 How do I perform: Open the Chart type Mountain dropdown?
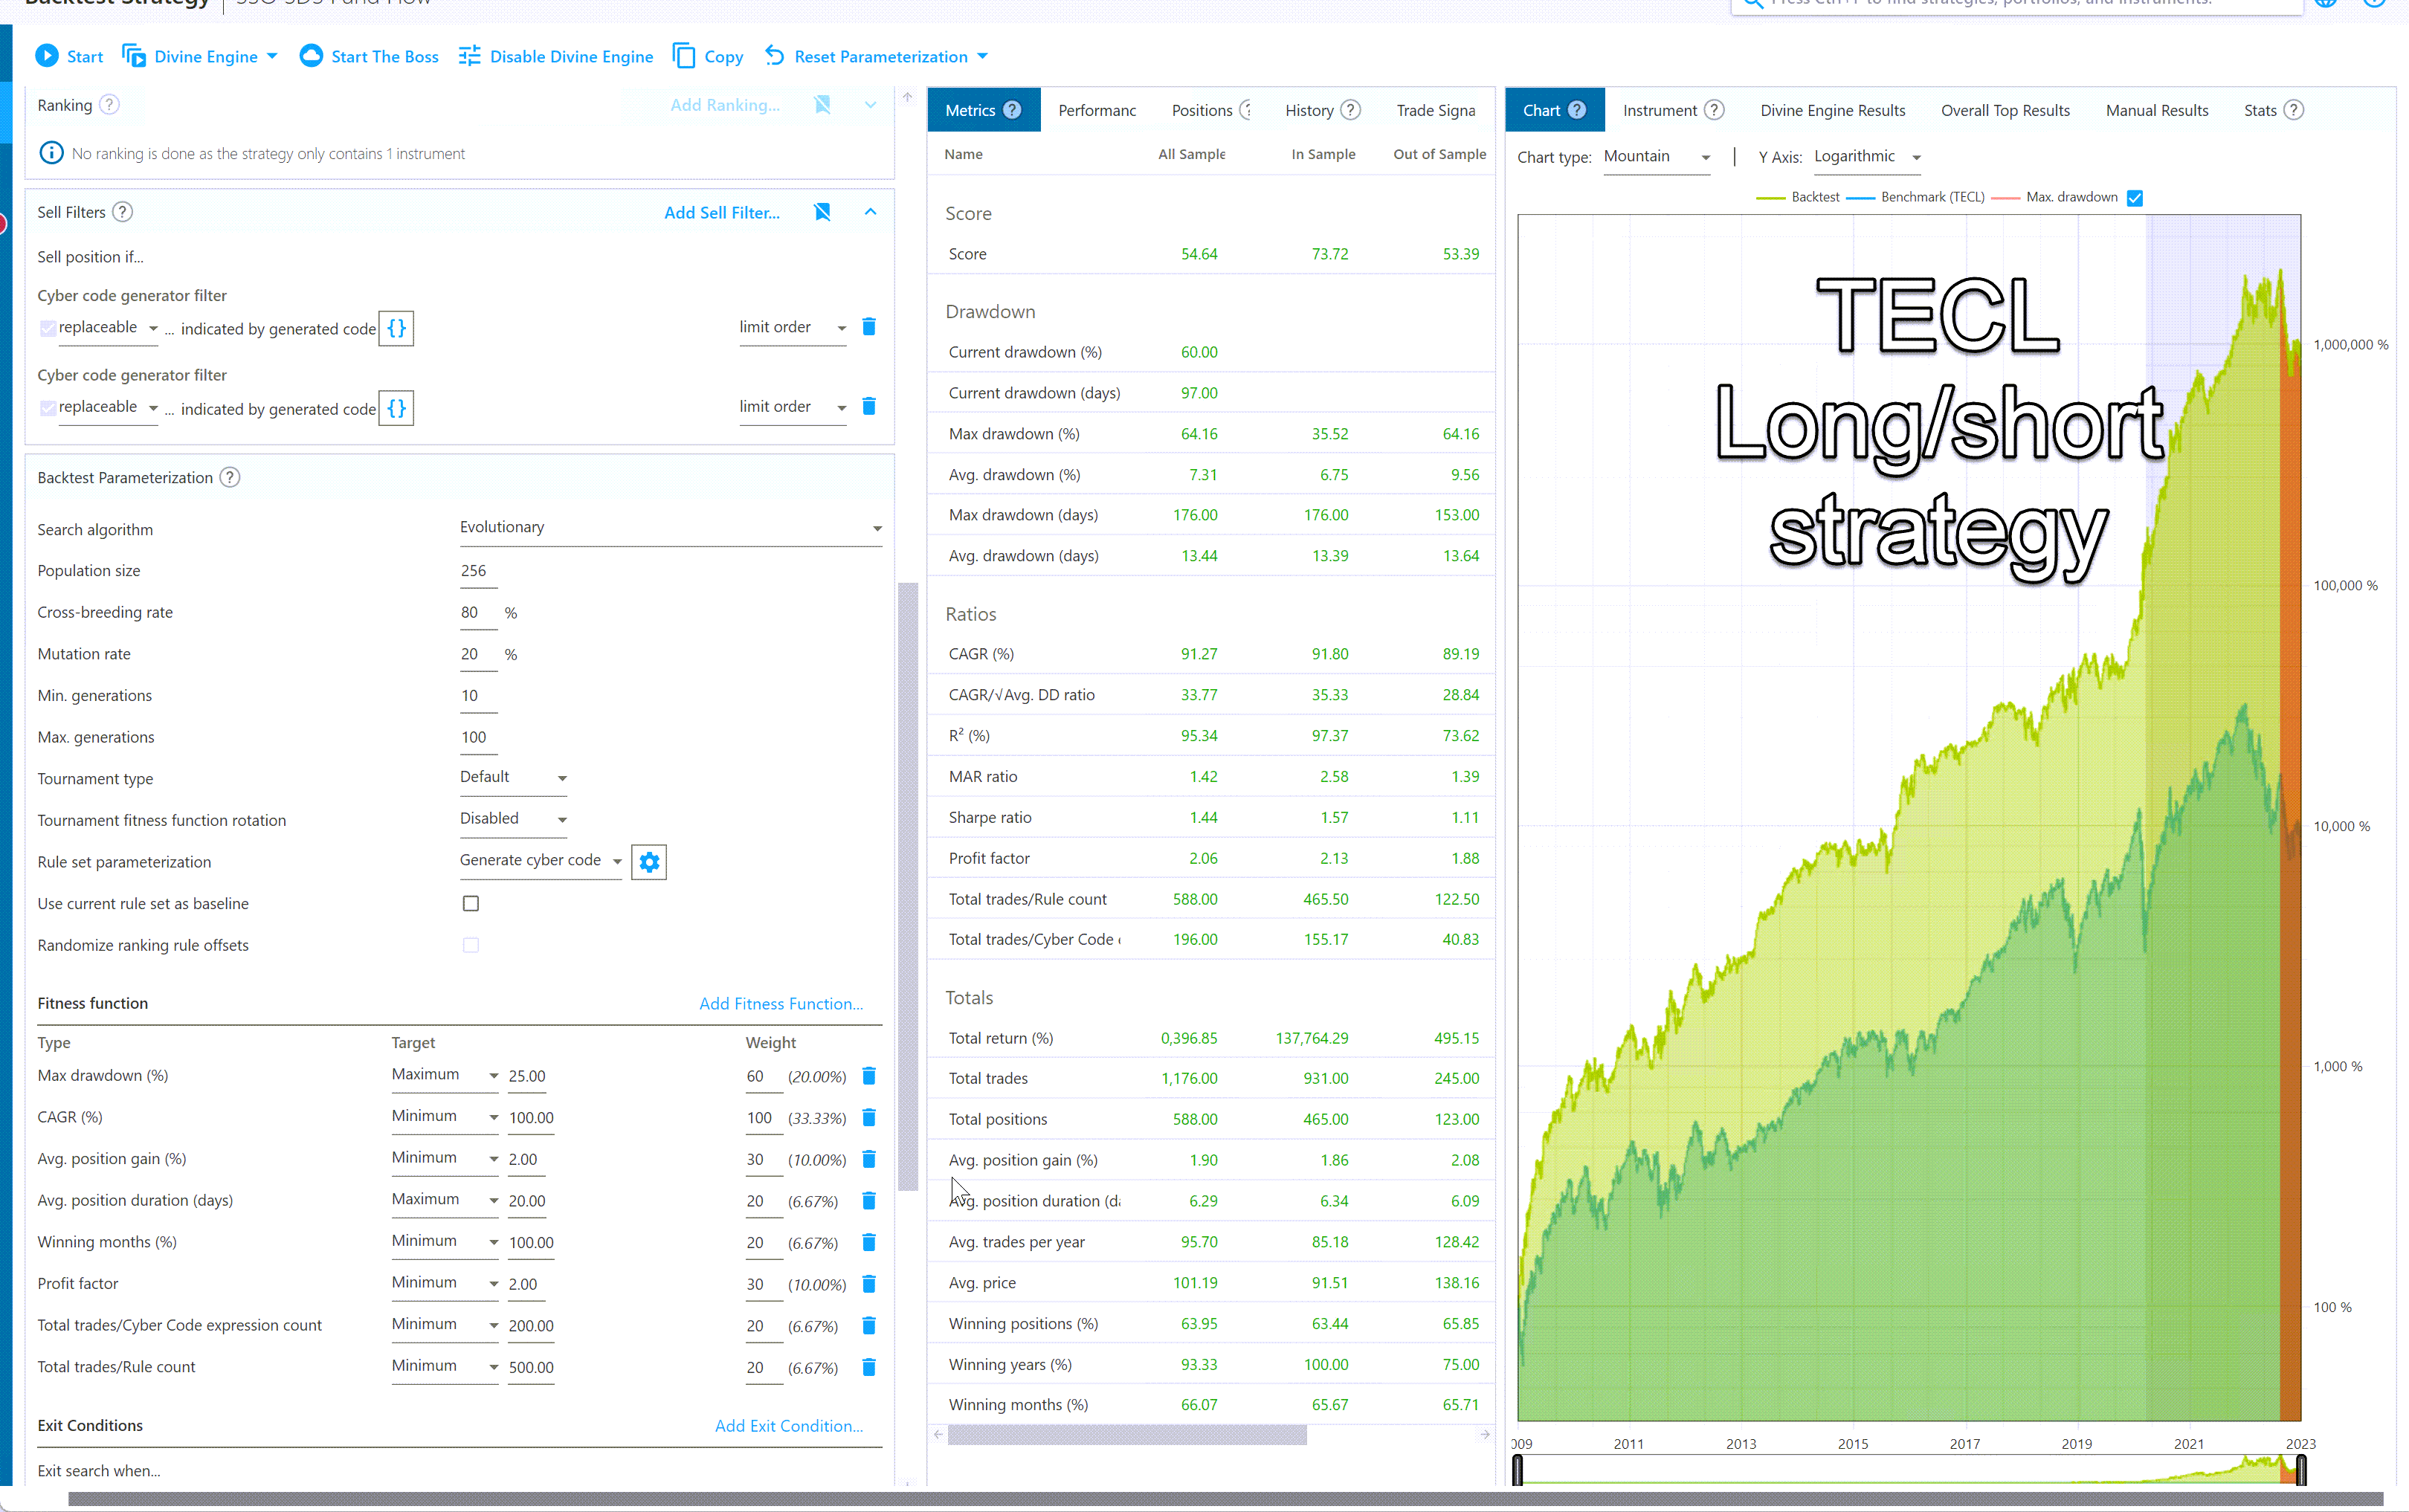[x=1657, y=157]
